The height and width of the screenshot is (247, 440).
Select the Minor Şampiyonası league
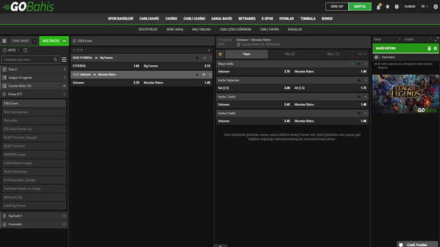point(34,112)
